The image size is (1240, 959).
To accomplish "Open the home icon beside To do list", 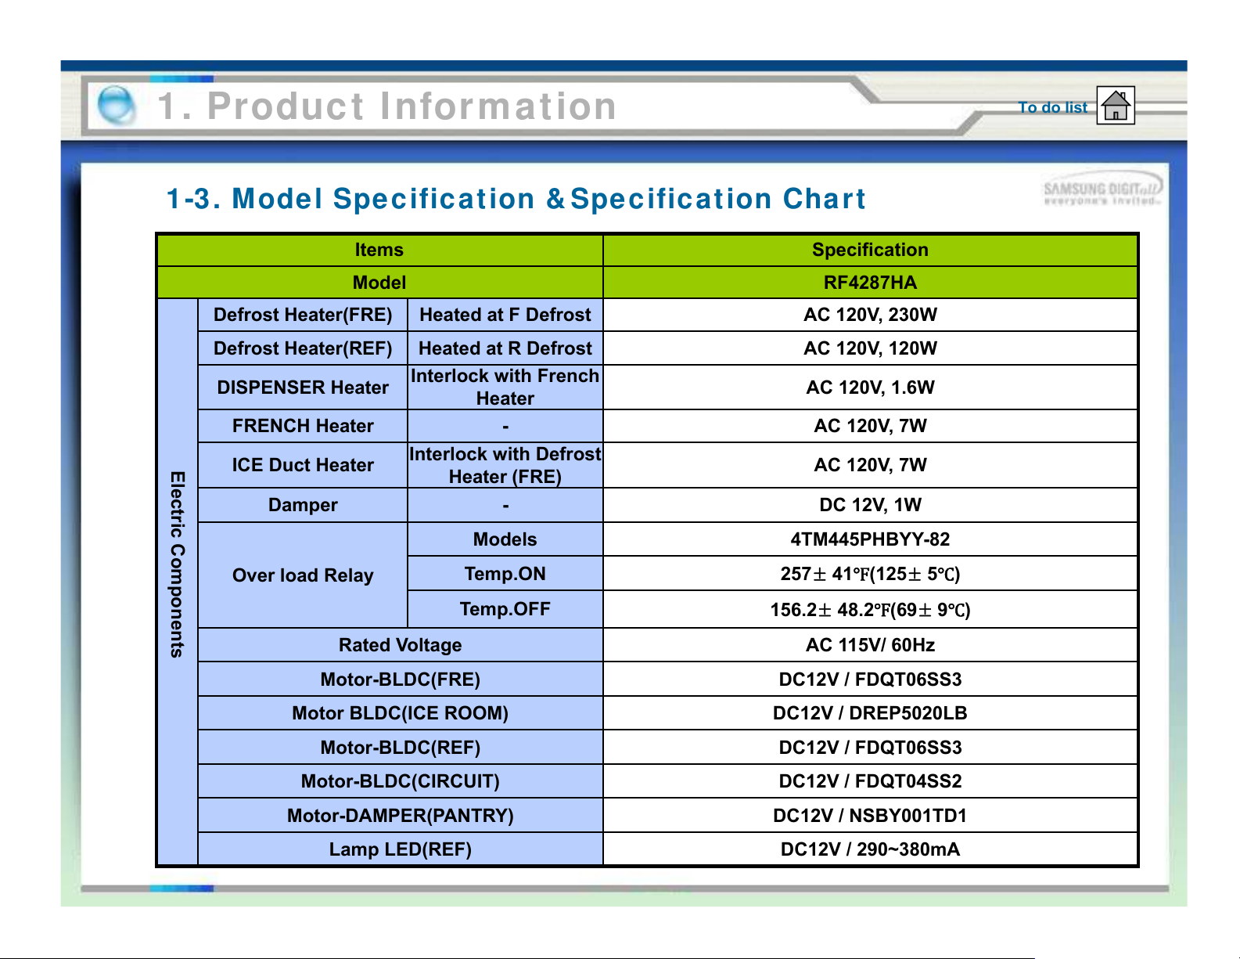I will point(1116,106).
